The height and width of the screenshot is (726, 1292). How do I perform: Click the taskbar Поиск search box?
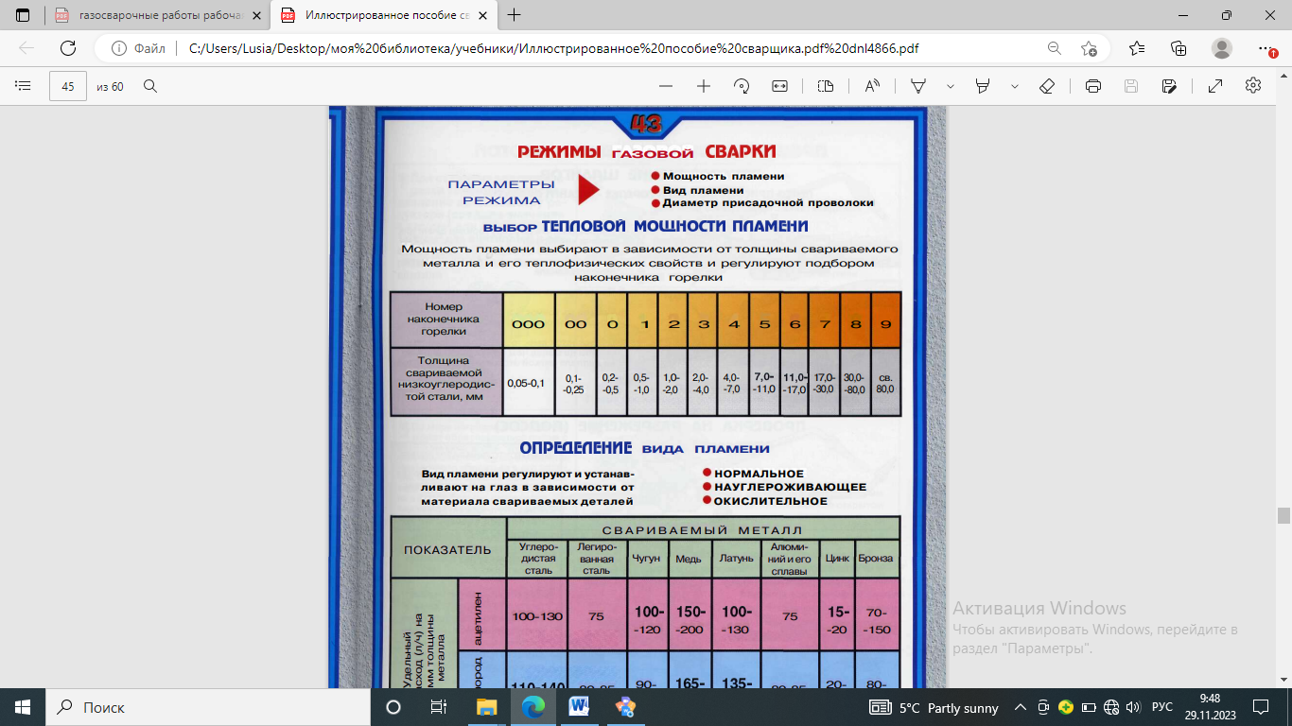click(208, 707)
